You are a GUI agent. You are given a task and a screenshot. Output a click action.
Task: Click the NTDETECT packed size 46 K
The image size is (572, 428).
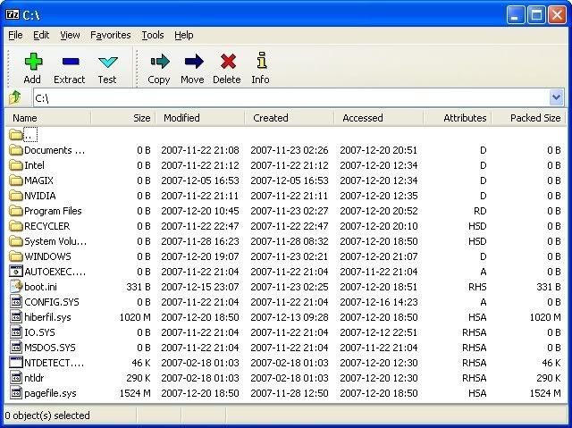coord(551,363)
